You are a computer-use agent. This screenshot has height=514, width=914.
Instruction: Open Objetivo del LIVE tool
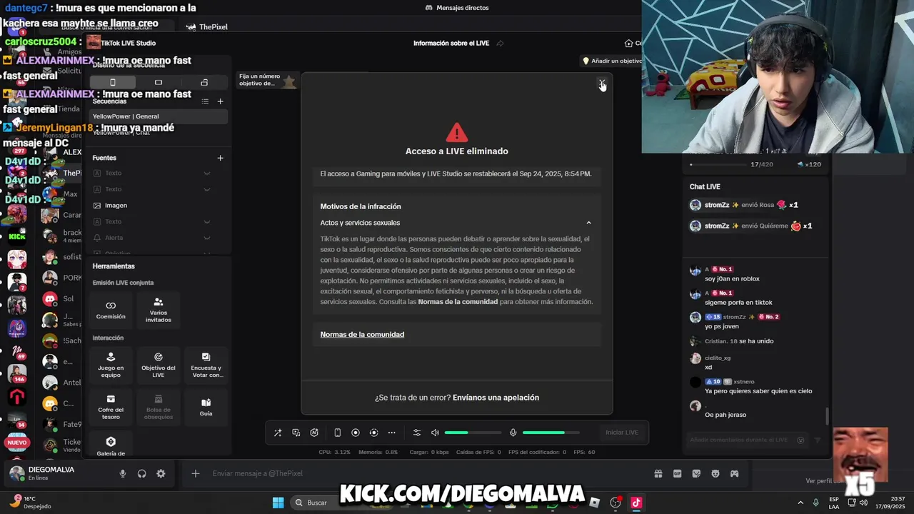click(159, 365)
